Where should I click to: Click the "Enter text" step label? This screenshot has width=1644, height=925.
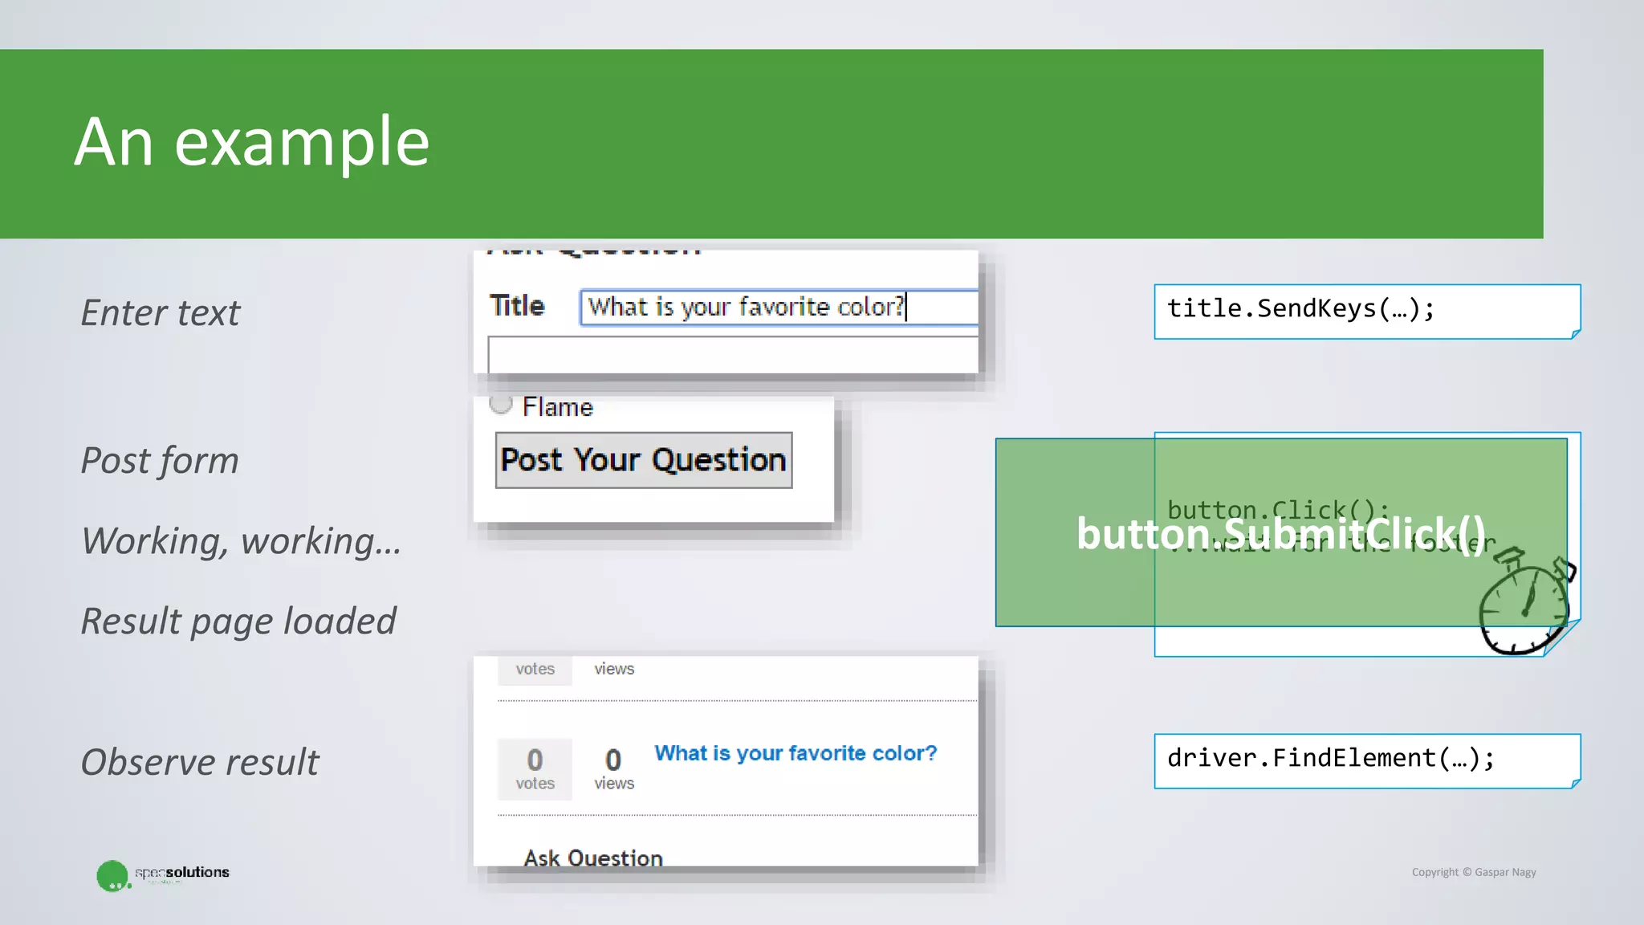(161, 312)
